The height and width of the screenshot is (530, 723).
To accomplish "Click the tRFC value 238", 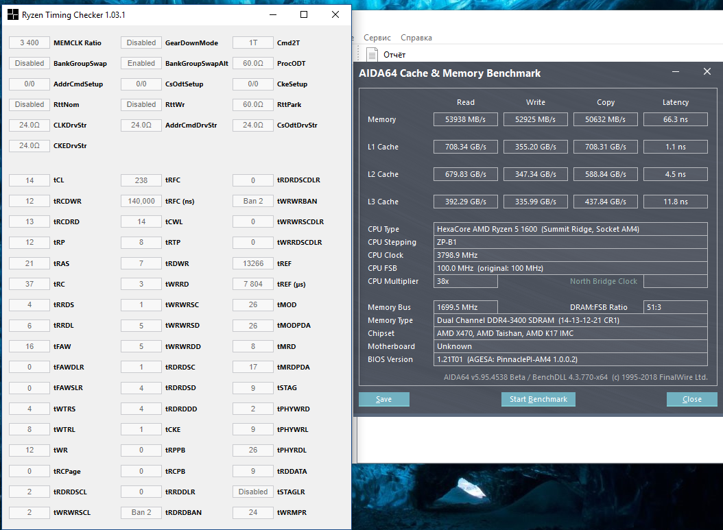I will [x=141, y=180].
